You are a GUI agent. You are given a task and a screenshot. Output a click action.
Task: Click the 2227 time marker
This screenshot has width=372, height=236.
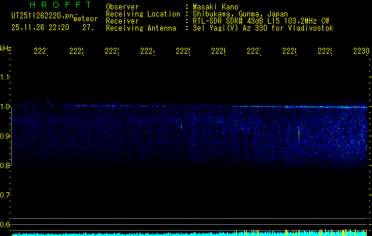(x=254, y=51)
